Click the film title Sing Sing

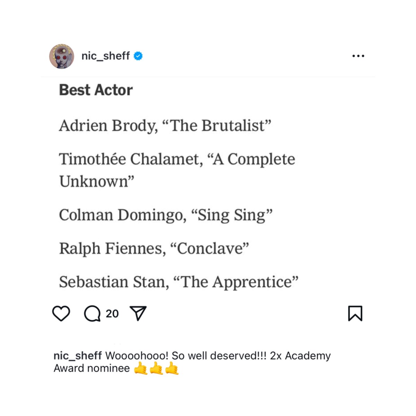point(232,215)
